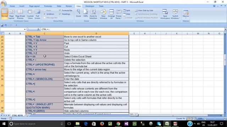Click the horizontal scrollbar
This screenshot has width=227, height=127.
point(173,115)
